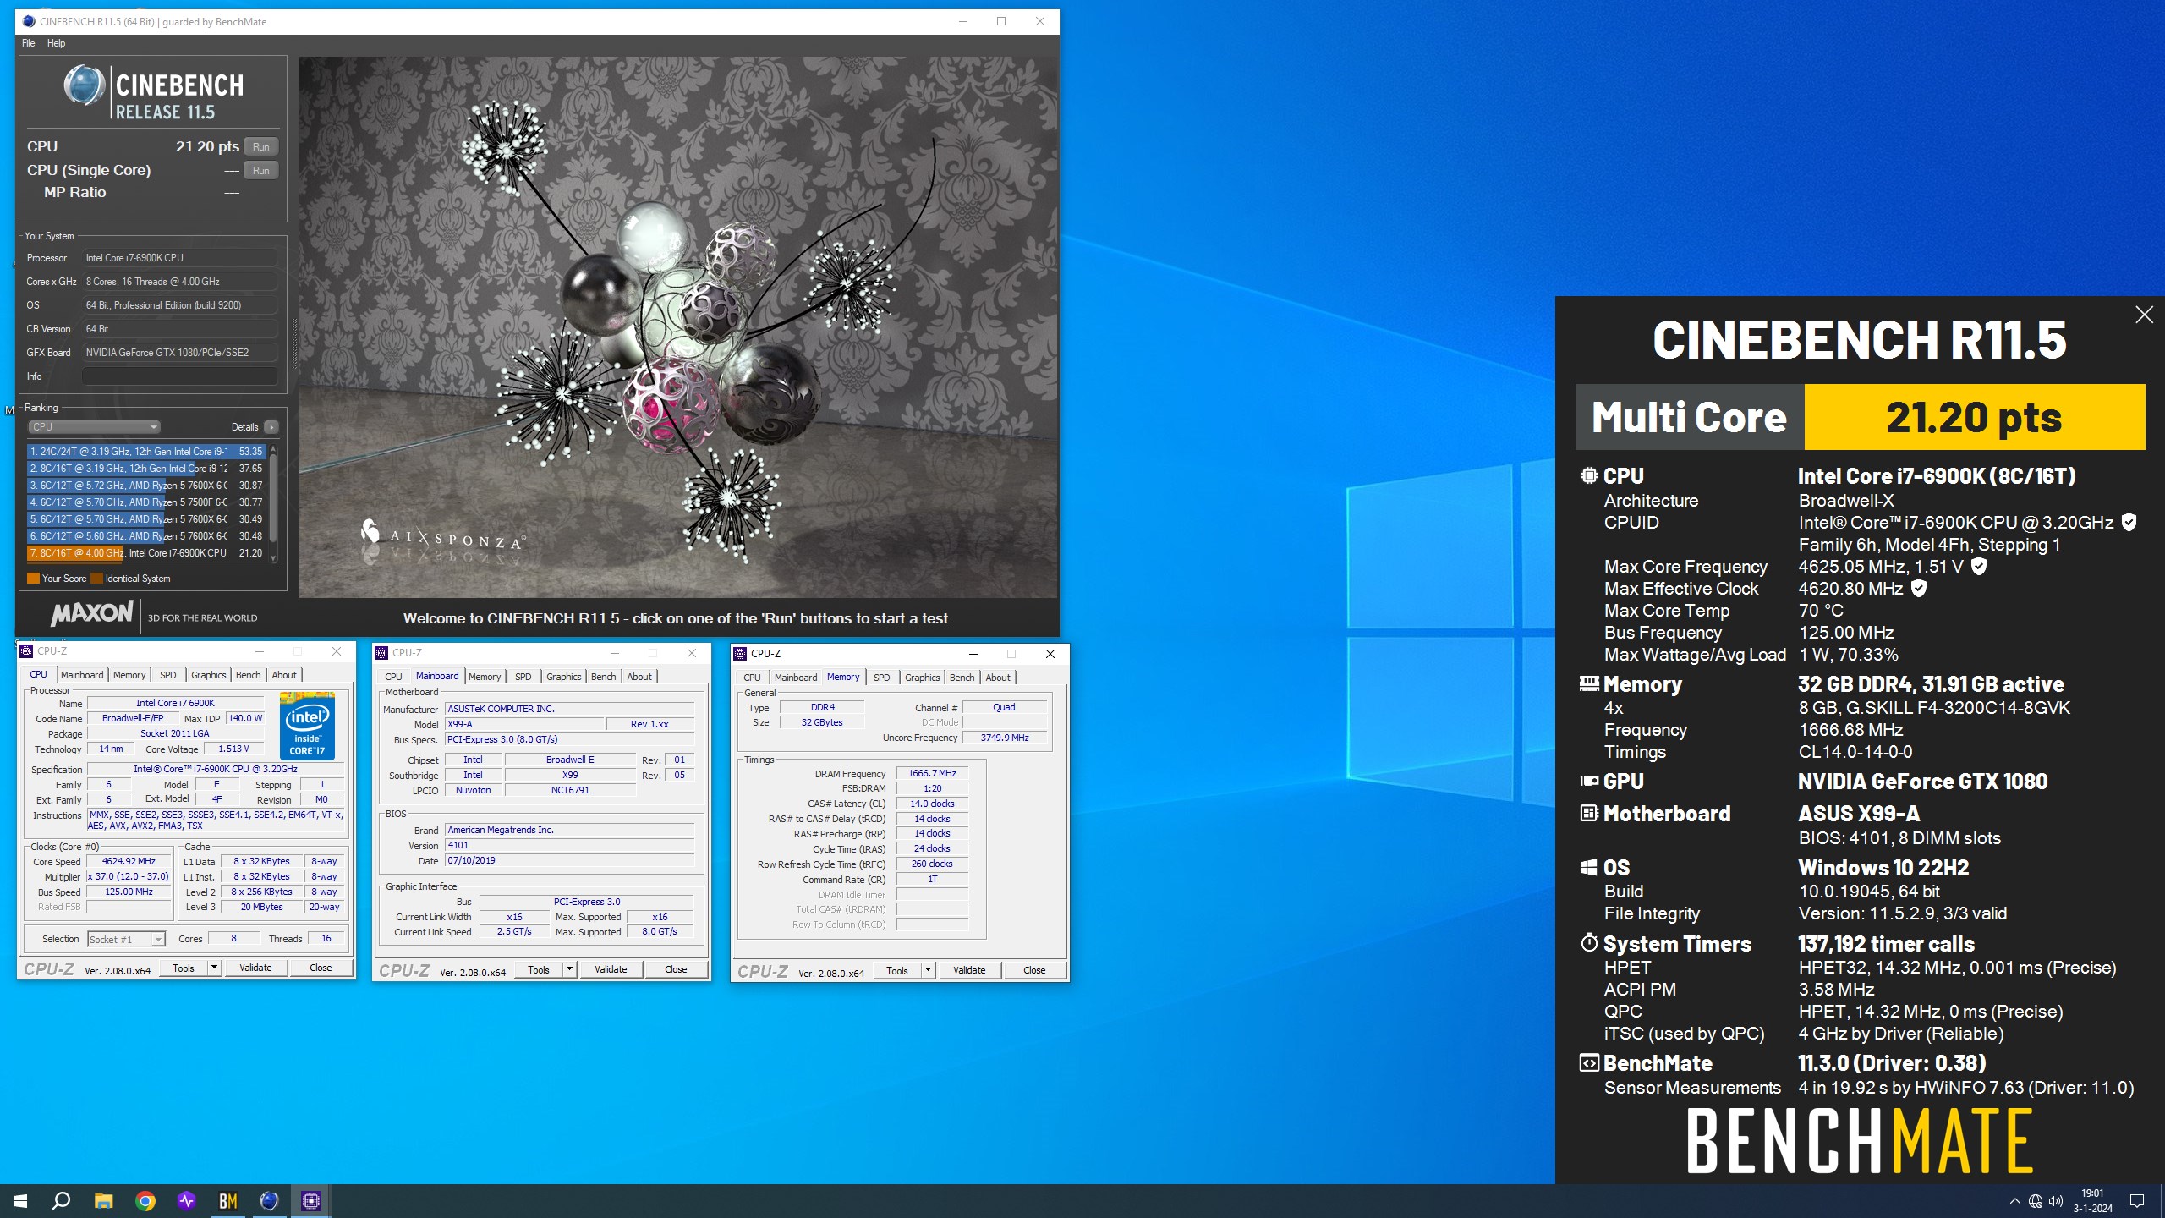Open the notification center icon
Viewport: 2165px width, 1218px height.
click(x=2137, y=1201)
